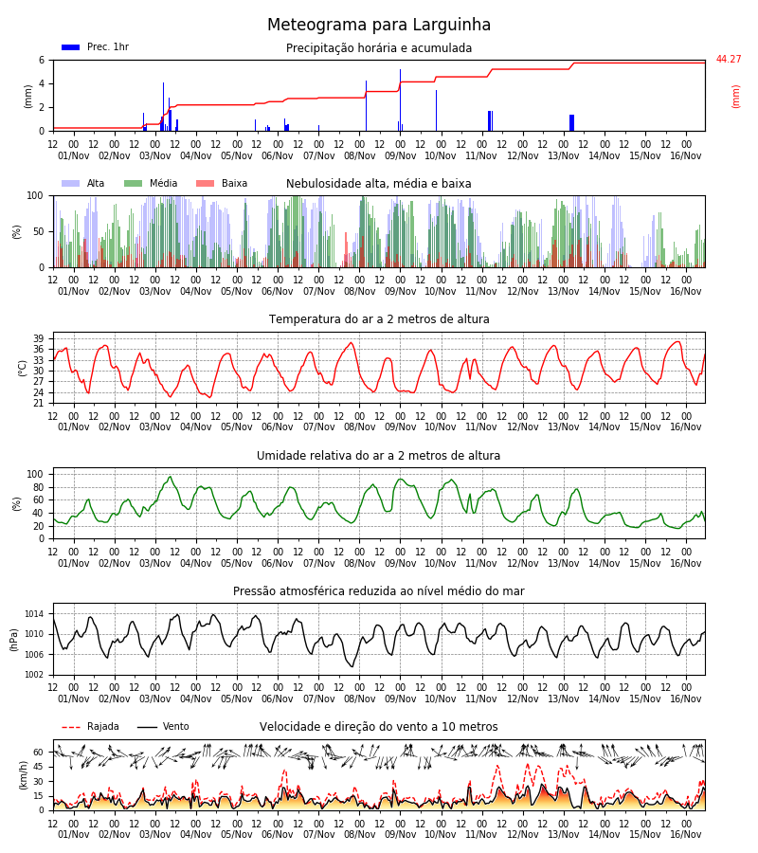Click the 13/Nov tick under humidity chart
The width and height of the screenshot is (758, 853).
pyautogui.click(x=564, y=563)
